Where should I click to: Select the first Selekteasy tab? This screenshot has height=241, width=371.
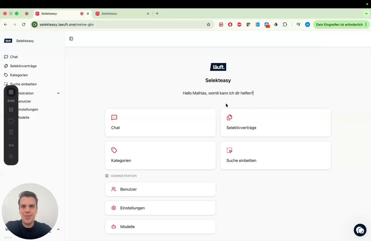(x=62, y=14)
